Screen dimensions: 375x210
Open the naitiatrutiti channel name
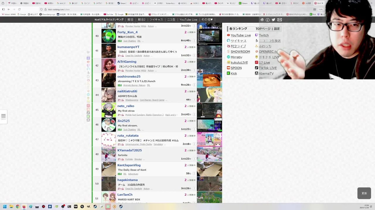tap(127, 91)
